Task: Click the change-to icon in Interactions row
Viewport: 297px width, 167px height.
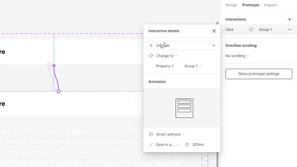Action: coord(251,30)
